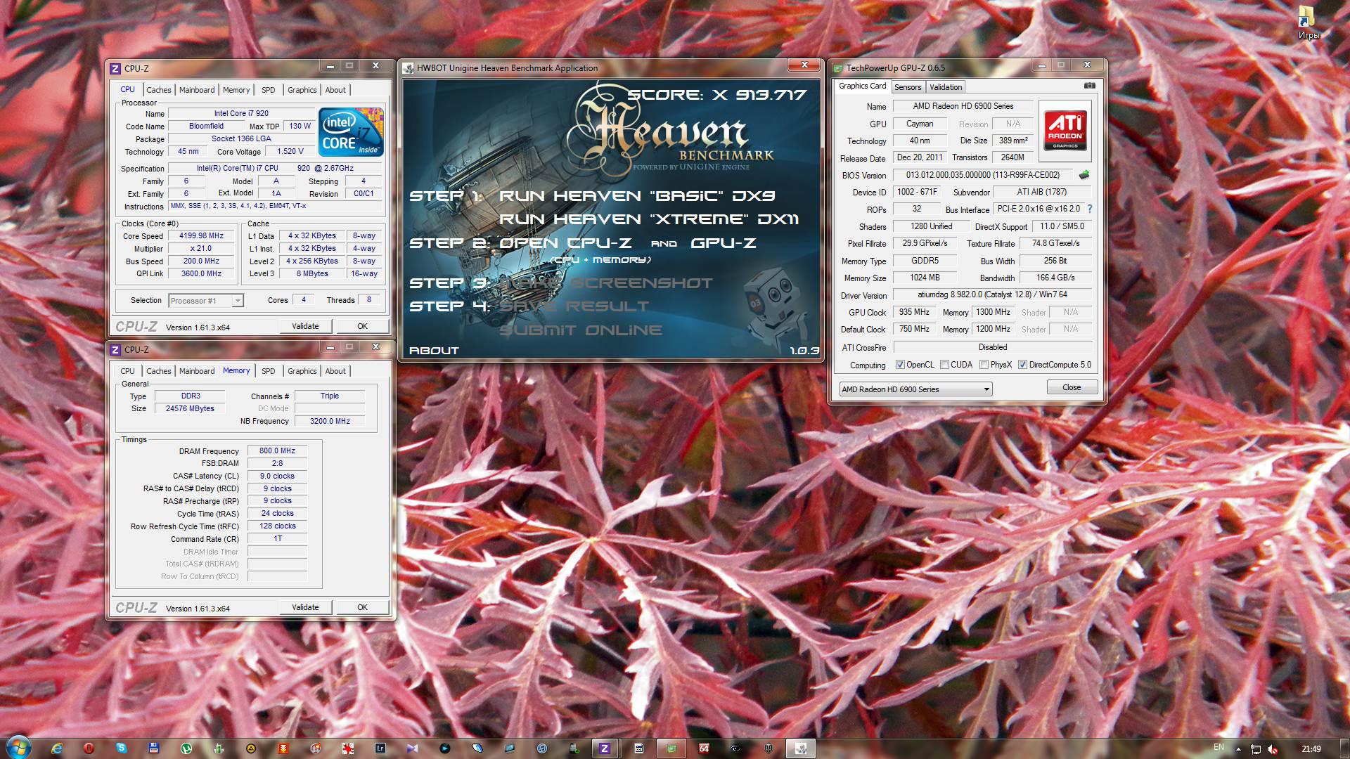Open the yellow AIMP player taskbar icon
Viewport: 1350px width, 759px height.
tap(251, 748)
